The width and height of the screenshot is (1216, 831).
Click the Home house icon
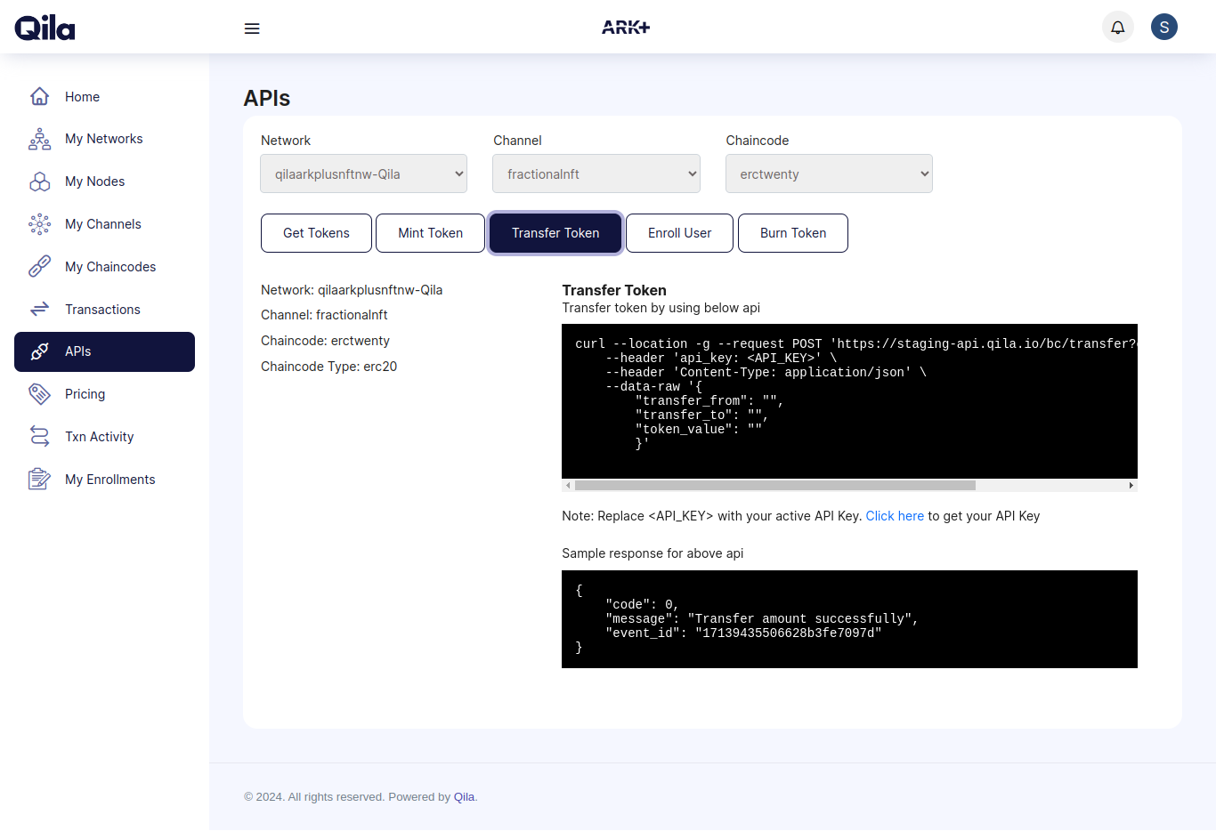(x=39, y=96)
